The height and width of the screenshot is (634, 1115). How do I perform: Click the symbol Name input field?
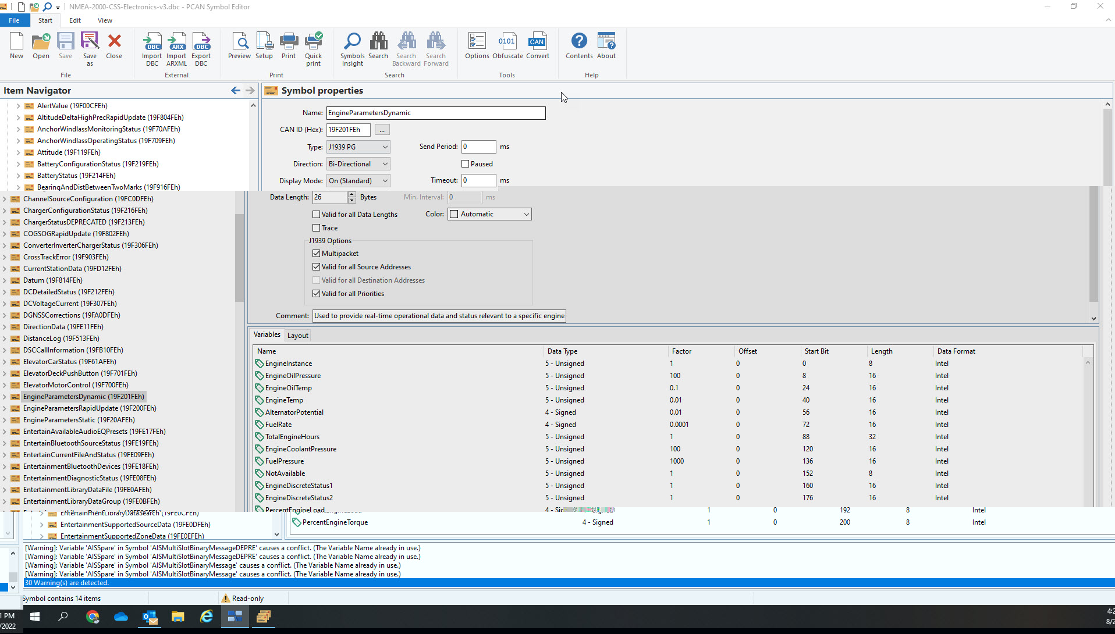click(x=436, y=113)
